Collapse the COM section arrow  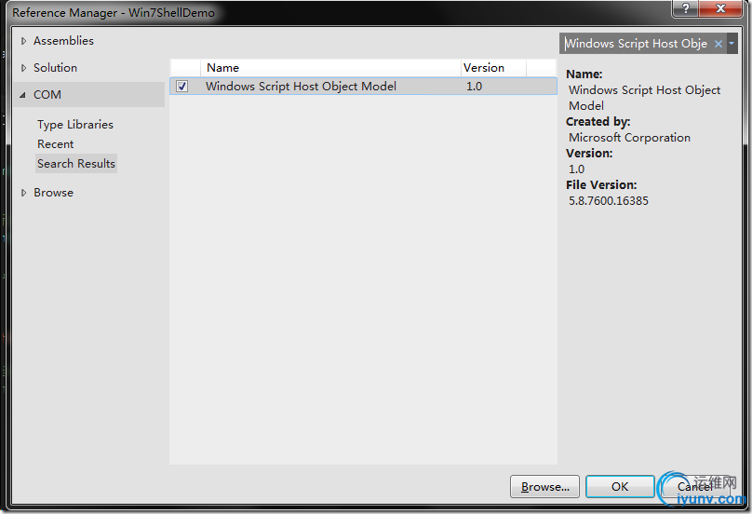pos(23,95)
